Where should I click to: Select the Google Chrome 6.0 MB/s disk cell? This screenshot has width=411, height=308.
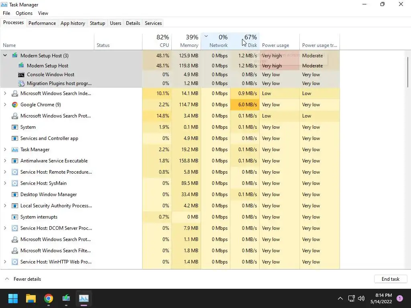coord(245,105)
